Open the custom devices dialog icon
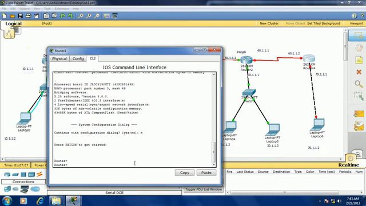Screen dimensions: 366x206 [114, 16]
